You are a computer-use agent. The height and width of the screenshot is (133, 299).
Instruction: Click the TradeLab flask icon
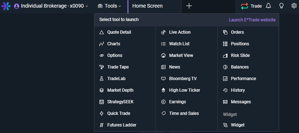point(102,79)
